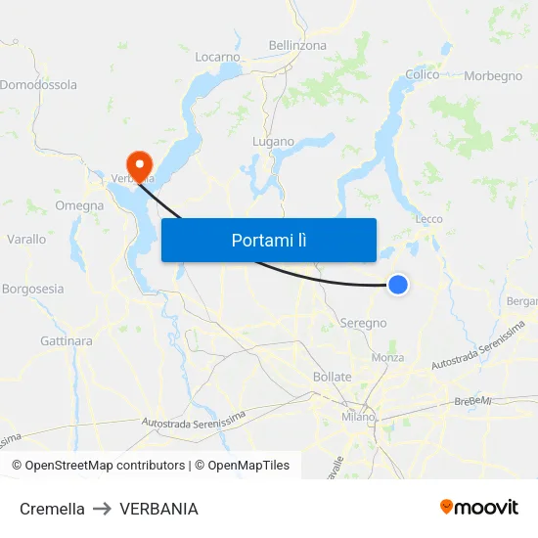Click the Domodossola label on the map
Image resolution: width=538 pixels, height=538 pixels.
tap(38, 85)
